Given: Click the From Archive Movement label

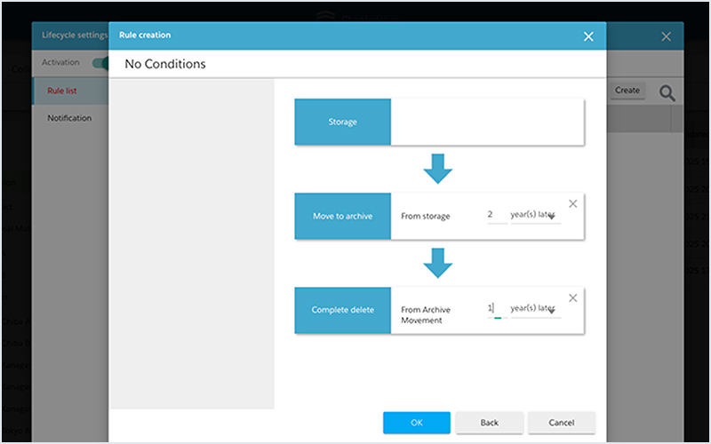Looking at the screenshot, I should [x=426, y=315].
